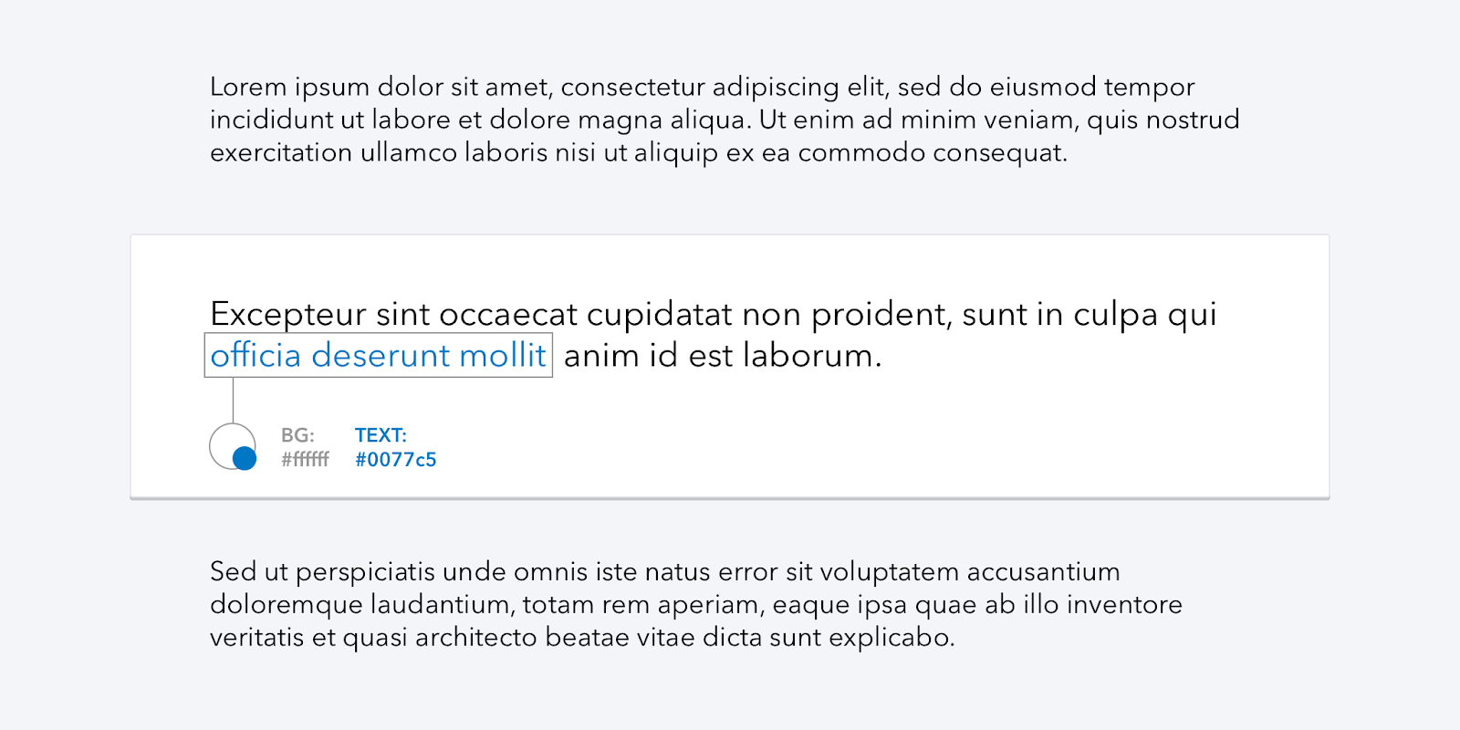Select the blue text color dot
1460x730 pixels.
click(x=245, y=458)
